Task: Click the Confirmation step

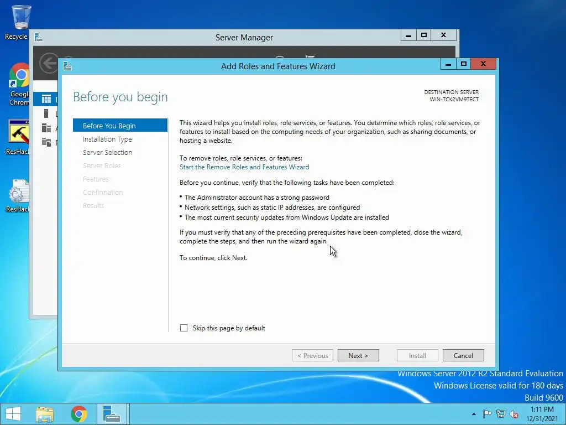Action: pos(103,192)
